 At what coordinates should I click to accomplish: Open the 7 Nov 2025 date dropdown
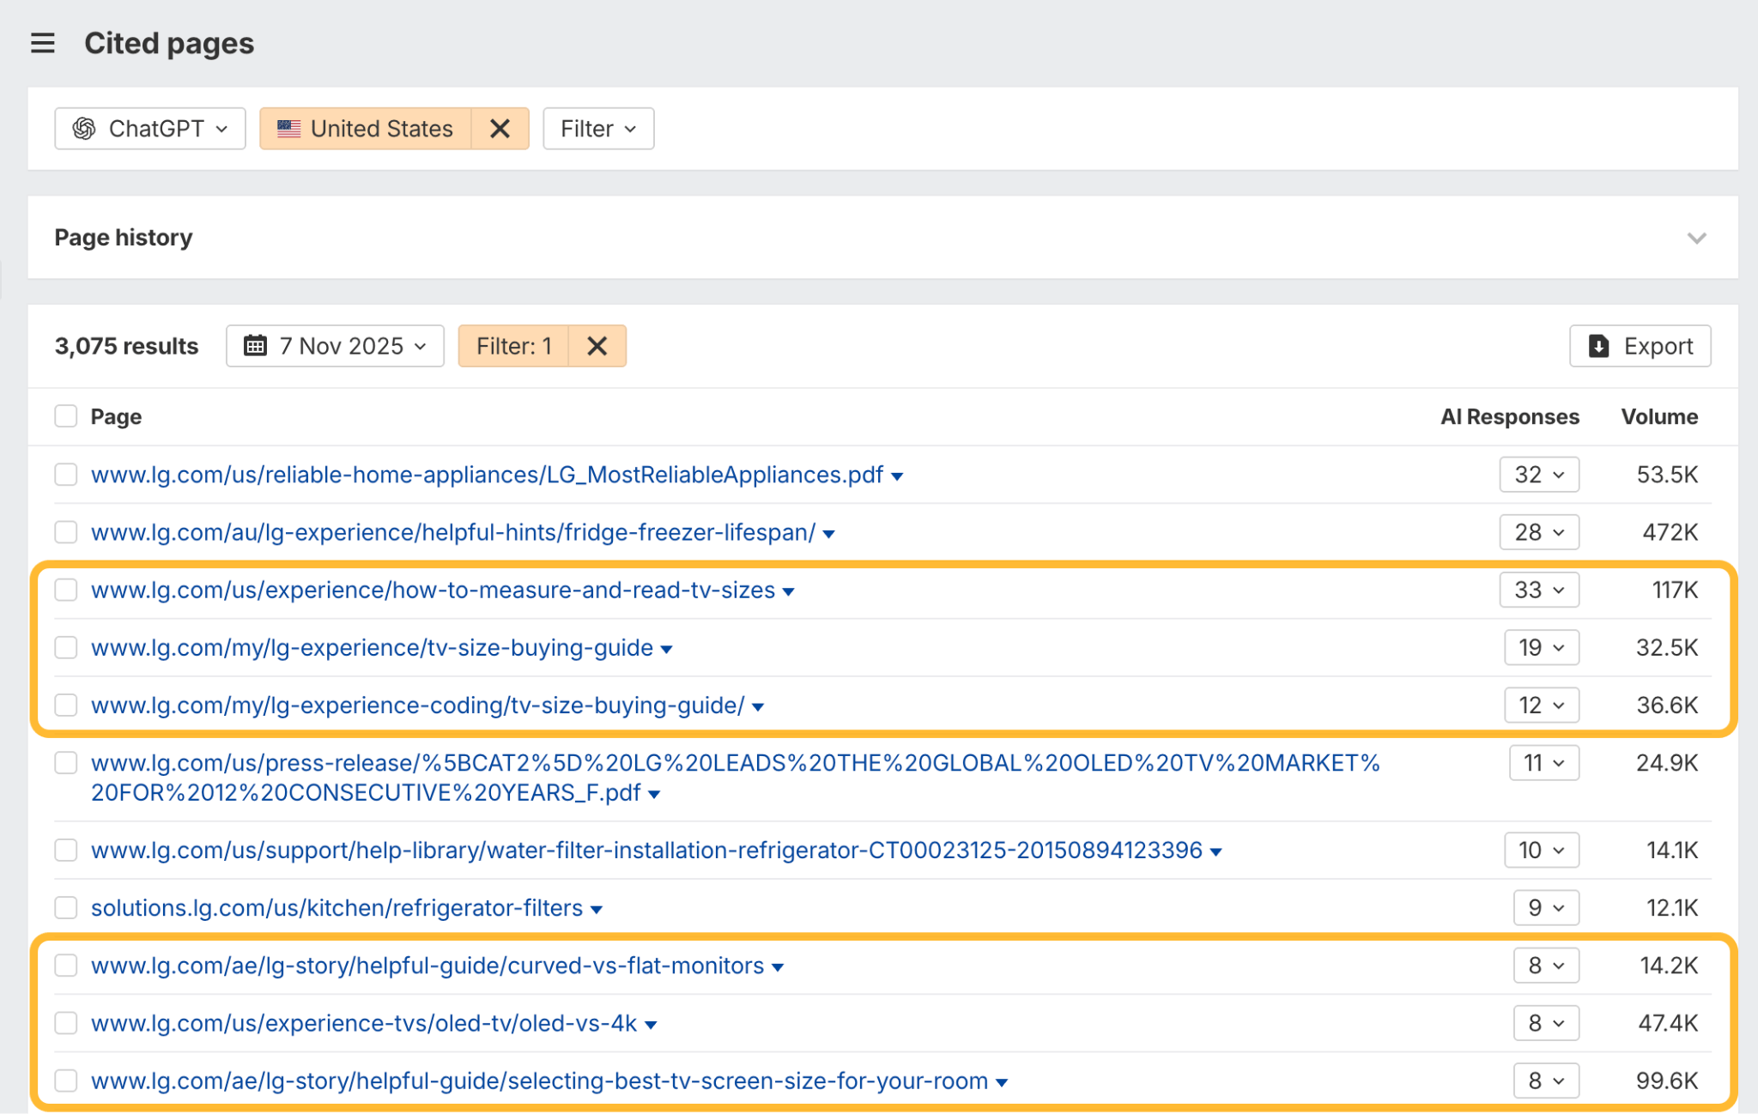(335, 346)
